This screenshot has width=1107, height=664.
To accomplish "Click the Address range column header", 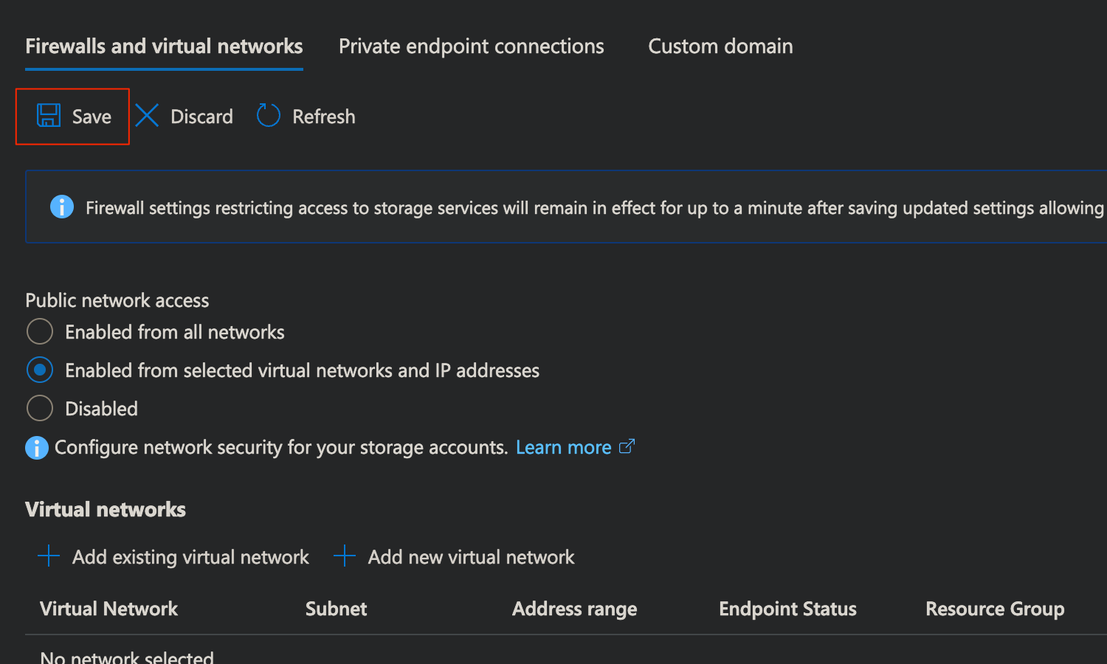I will 574,609.
